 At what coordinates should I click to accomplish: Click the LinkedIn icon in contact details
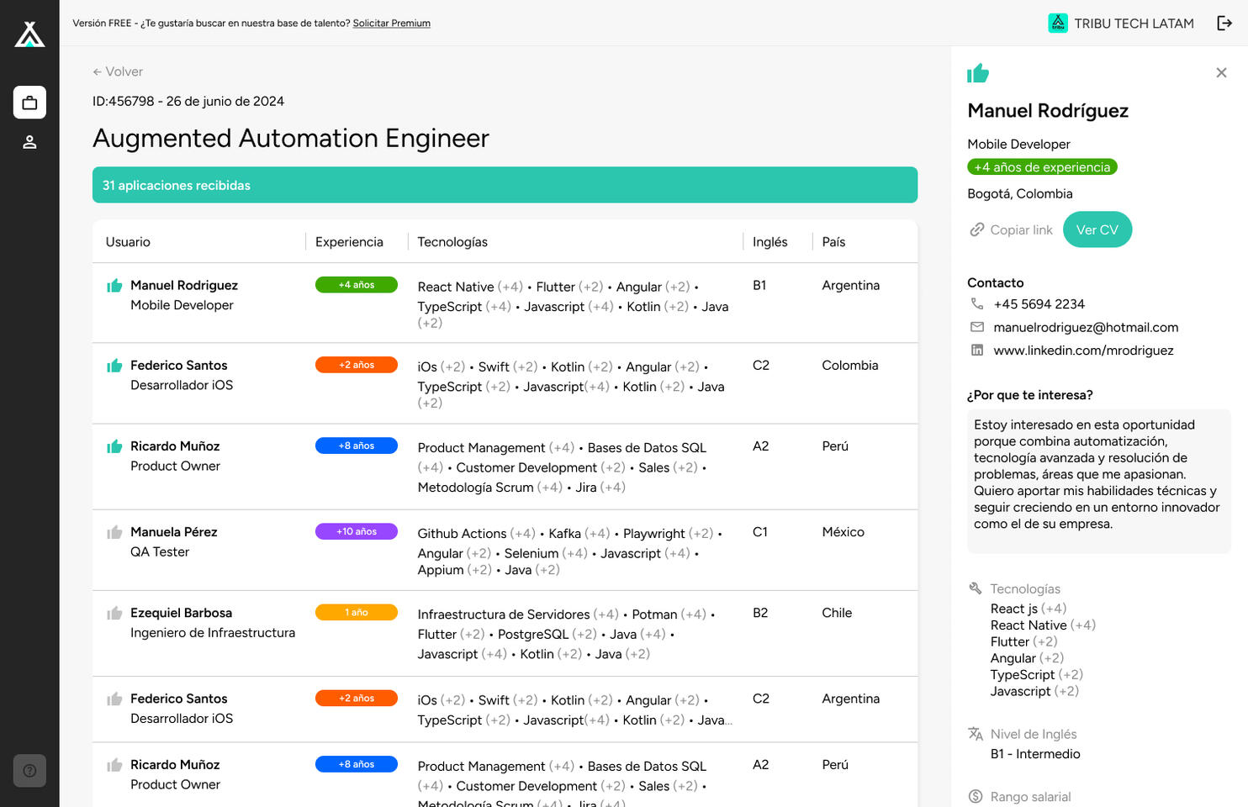click(x=976, y=351)
